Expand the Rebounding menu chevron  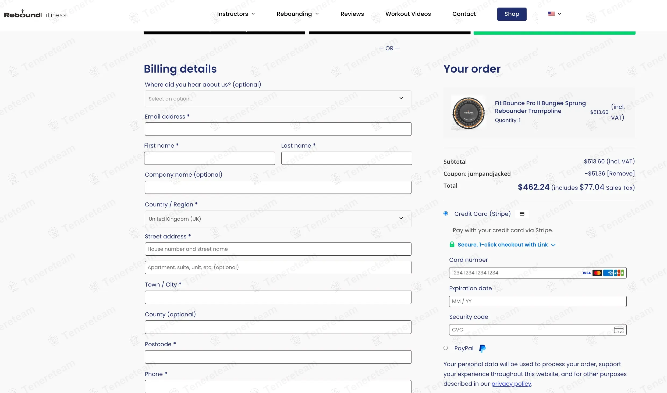(317, 14)
